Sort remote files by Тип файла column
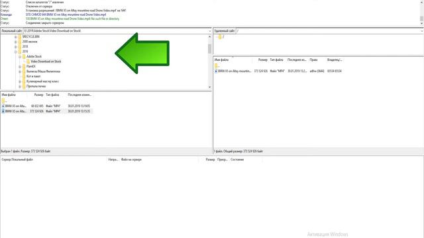 point(278,60)
